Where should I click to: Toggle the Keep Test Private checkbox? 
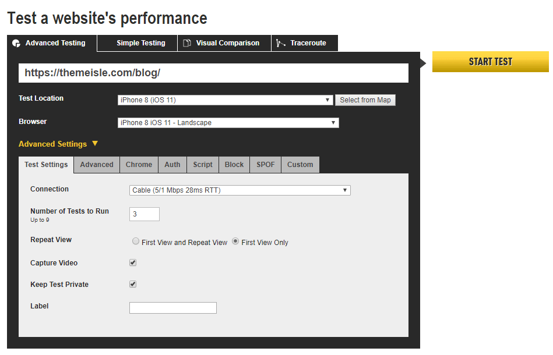133,284
